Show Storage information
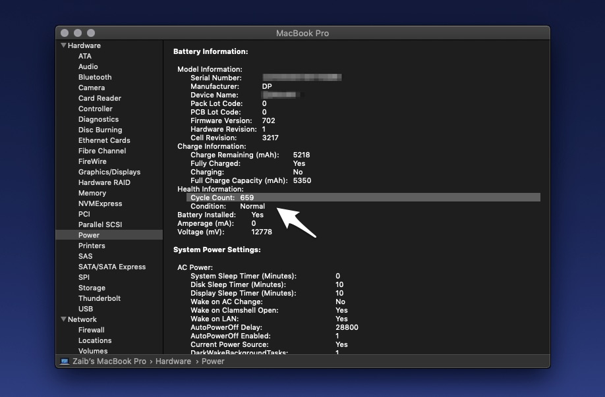The image size is (605, 397). pyautogui.click(x=92, y=288)
